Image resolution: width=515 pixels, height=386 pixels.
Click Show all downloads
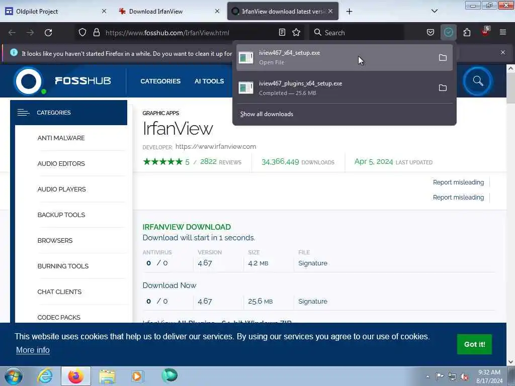click(267, 114)
